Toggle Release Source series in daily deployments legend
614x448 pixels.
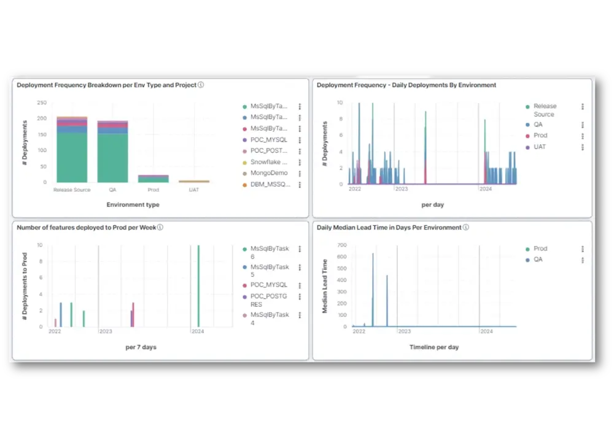pyautogui.click(x=544, y=110)
